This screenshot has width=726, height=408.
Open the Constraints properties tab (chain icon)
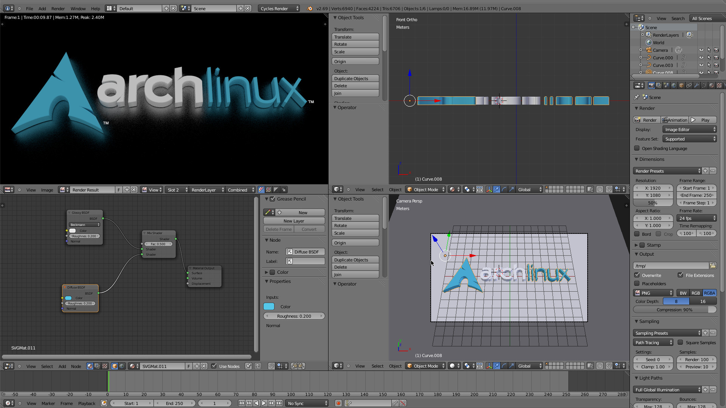point(689,85)
